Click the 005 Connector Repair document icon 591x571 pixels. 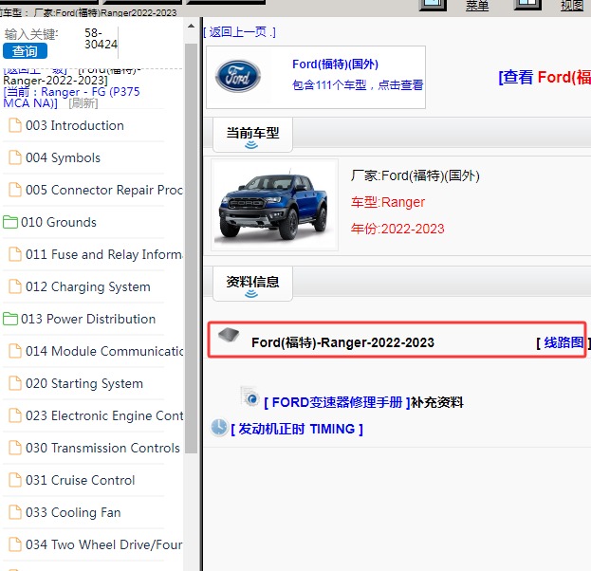pyautogui.click(x=15, y=190)
